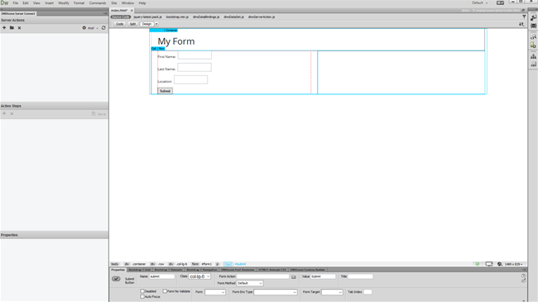Open the Commands menu
Viewport: 538px width, 302px height.
point(98,3)
